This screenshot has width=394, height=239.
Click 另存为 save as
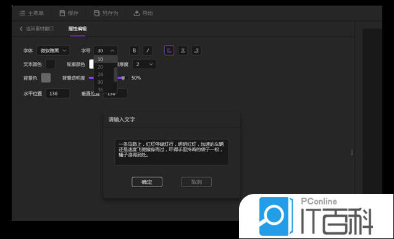click(106, 13)
